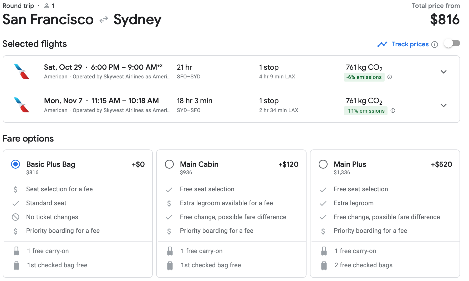The width and height of the screenshot is (469, 281).
Task: Click the -11% emissions green badge
Action: tap(365, 111)
